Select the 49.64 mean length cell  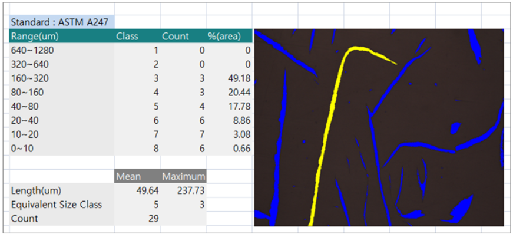137,190
